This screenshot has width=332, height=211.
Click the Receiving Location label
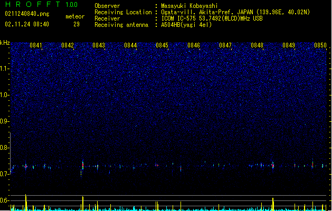point(123,12)
